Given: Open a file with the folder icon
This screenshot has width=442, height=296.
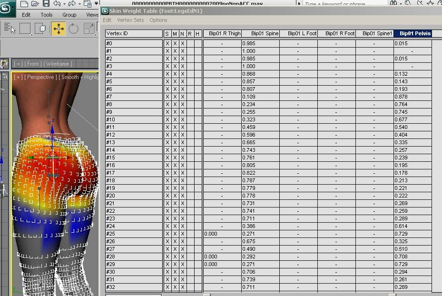Looking at the screenshot, I should point(35,4).
